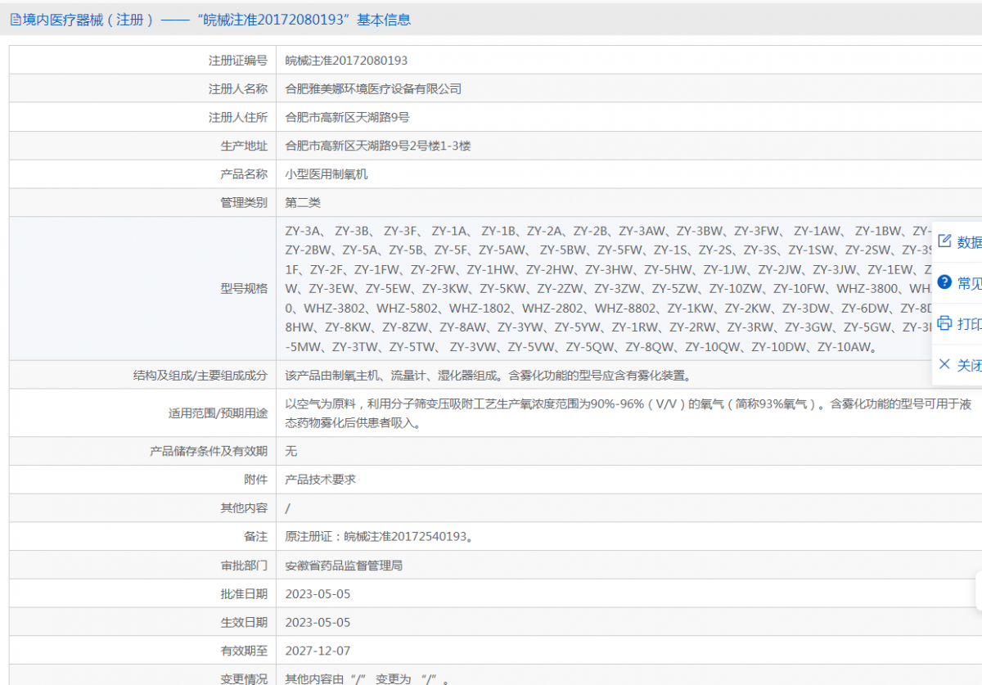Image resolution: width=982 pixels, height=685 pixels.
Task: Click the printer icon for 打印
Action: pyautogui.click(x=944, y=323)
